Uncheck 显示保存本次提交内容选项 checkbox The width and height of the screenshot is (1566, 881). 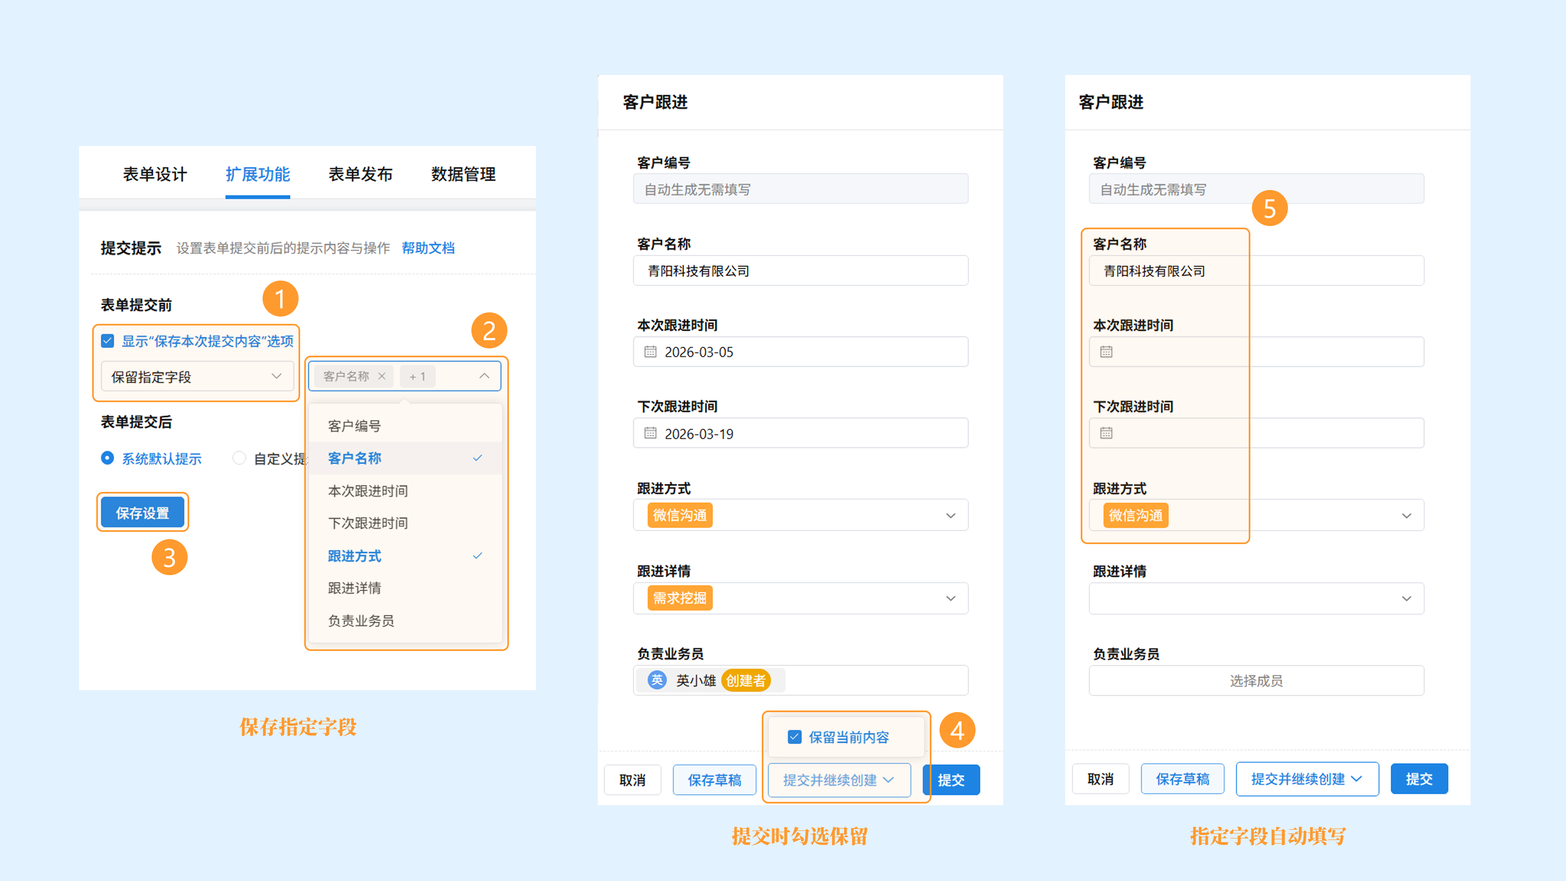108,341
